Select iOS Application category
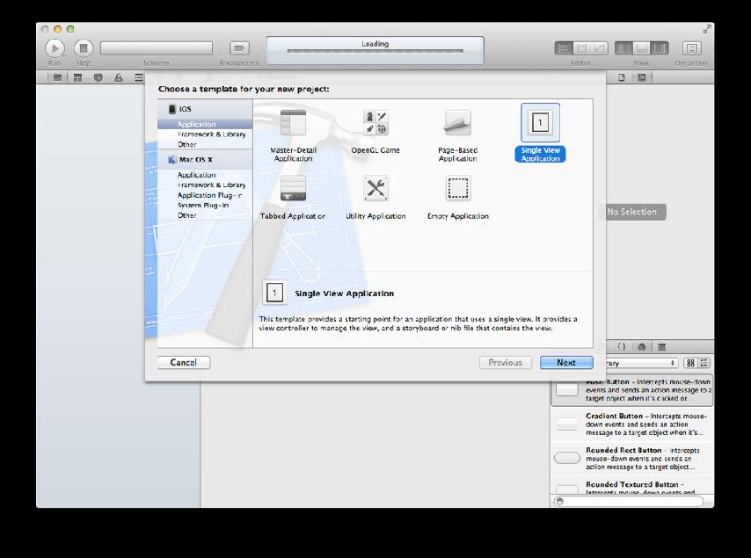751x558 pixels. coord(205,124)
